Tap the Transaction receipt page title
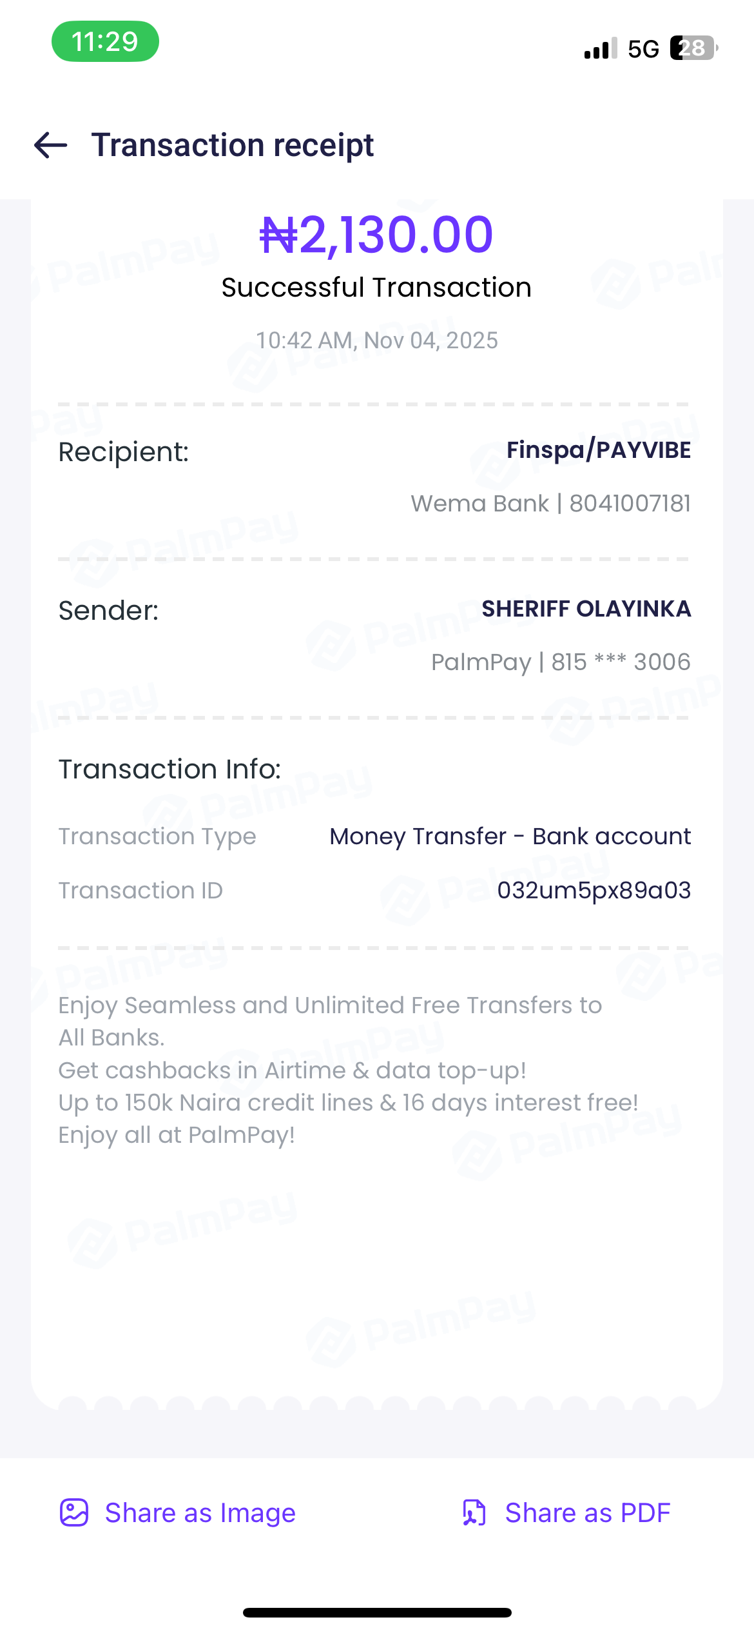 [x=232, y=145]
